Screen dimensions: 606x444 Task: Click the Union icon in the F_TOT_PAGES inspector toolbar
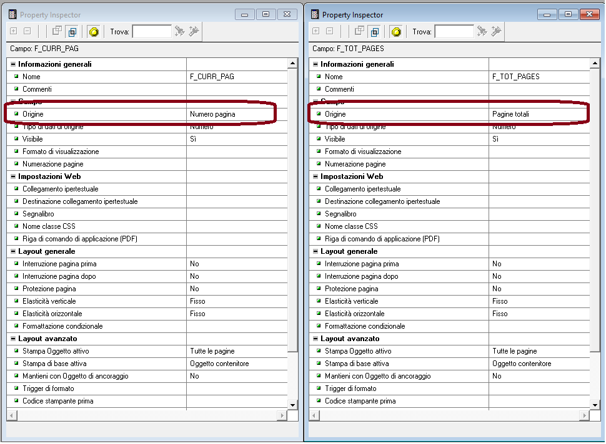click(x=360, y=31)
